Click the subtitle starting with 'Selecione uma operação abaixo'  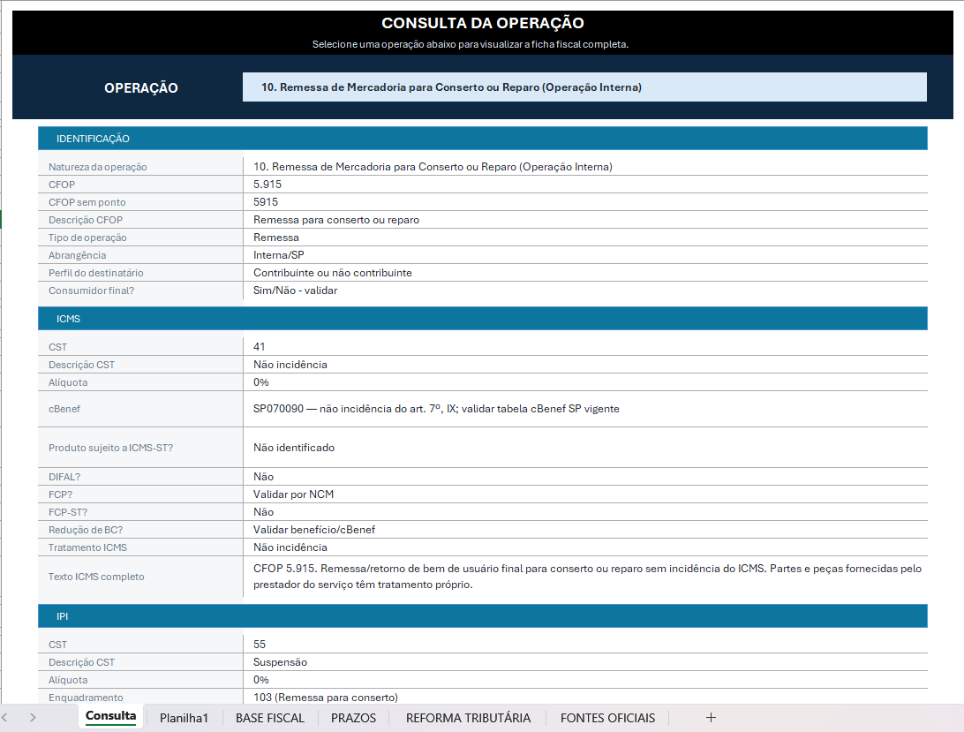pyautogui.click(x=471, y=44)
